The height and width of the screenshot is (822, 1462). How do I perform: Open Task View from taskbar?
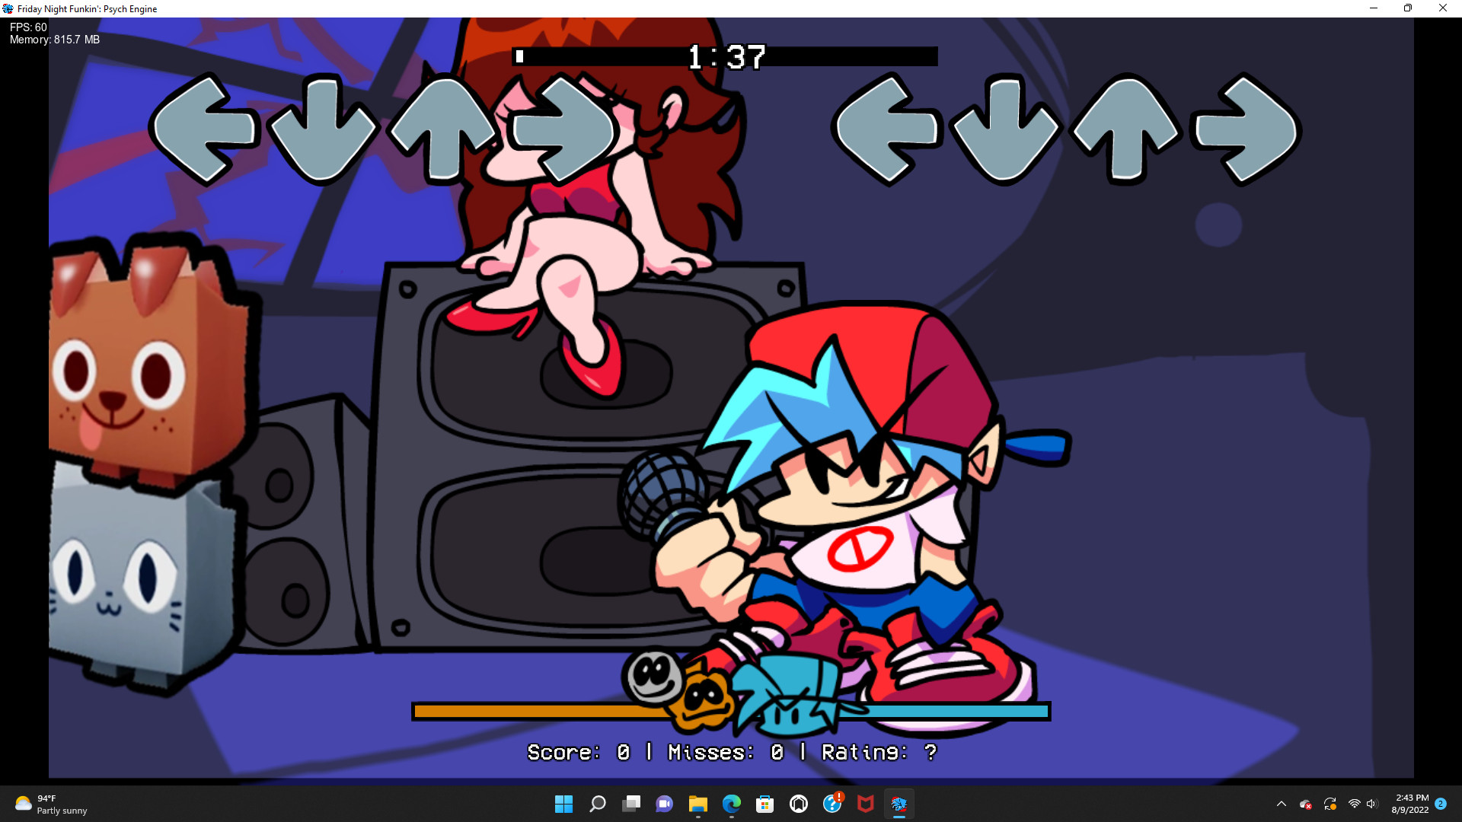point(631,804)
